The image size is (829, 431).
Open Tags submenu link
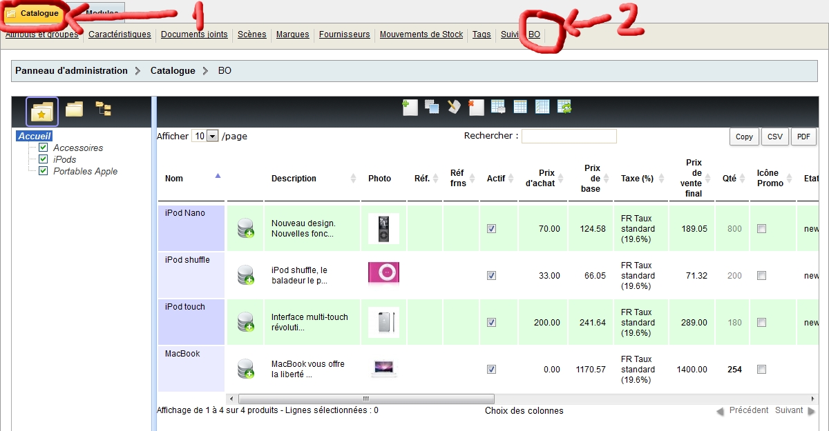(x=482, y=34)
